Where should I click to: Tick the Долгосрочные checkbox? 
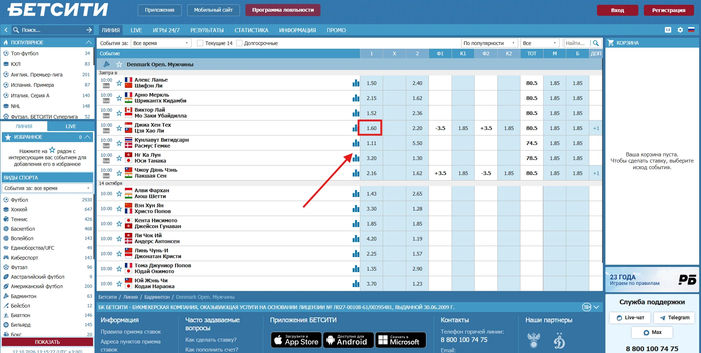(x=239, y=43)
